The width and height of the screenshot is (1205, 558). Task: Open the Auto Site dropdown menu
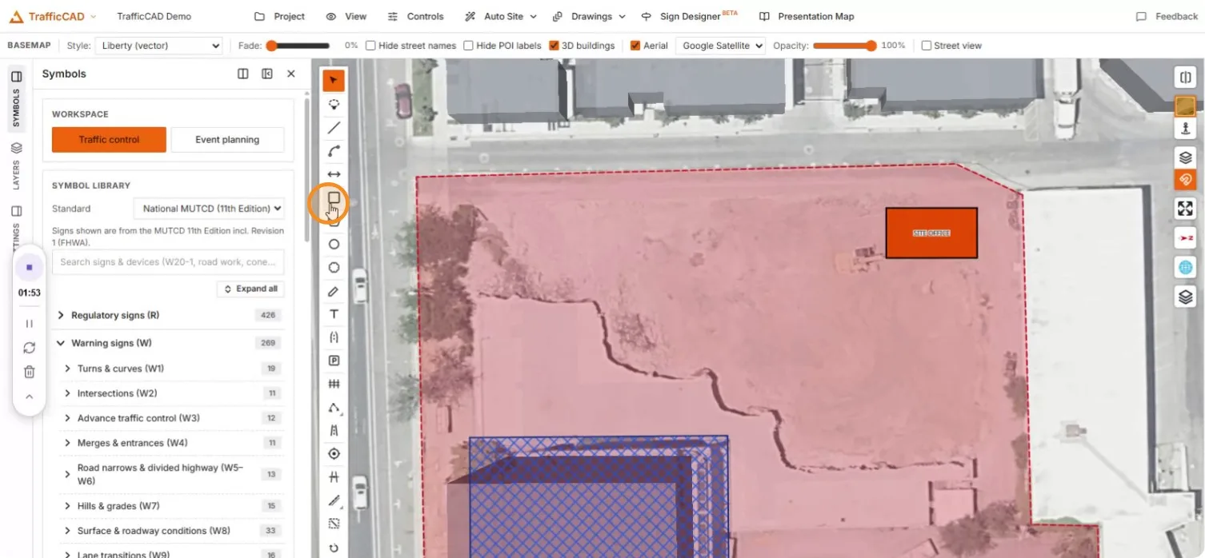point(500,16)
